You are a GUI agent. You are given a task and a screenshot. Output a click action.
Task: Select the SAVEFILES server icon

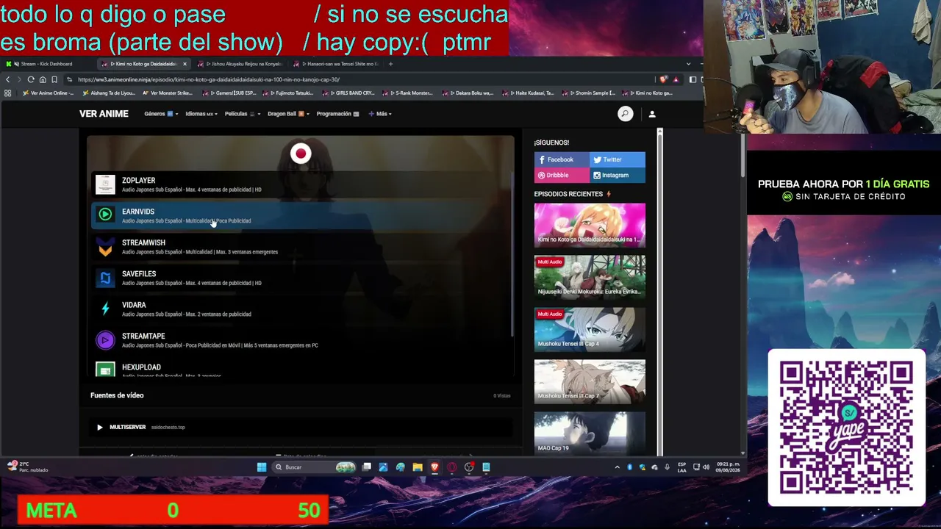click(x=105, y=278)
